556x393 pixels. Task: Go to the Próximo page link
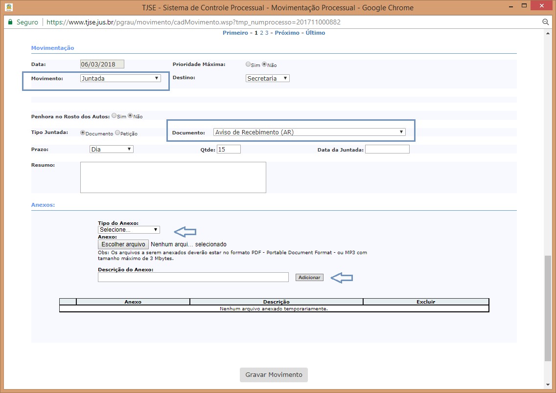click(287, 33)
